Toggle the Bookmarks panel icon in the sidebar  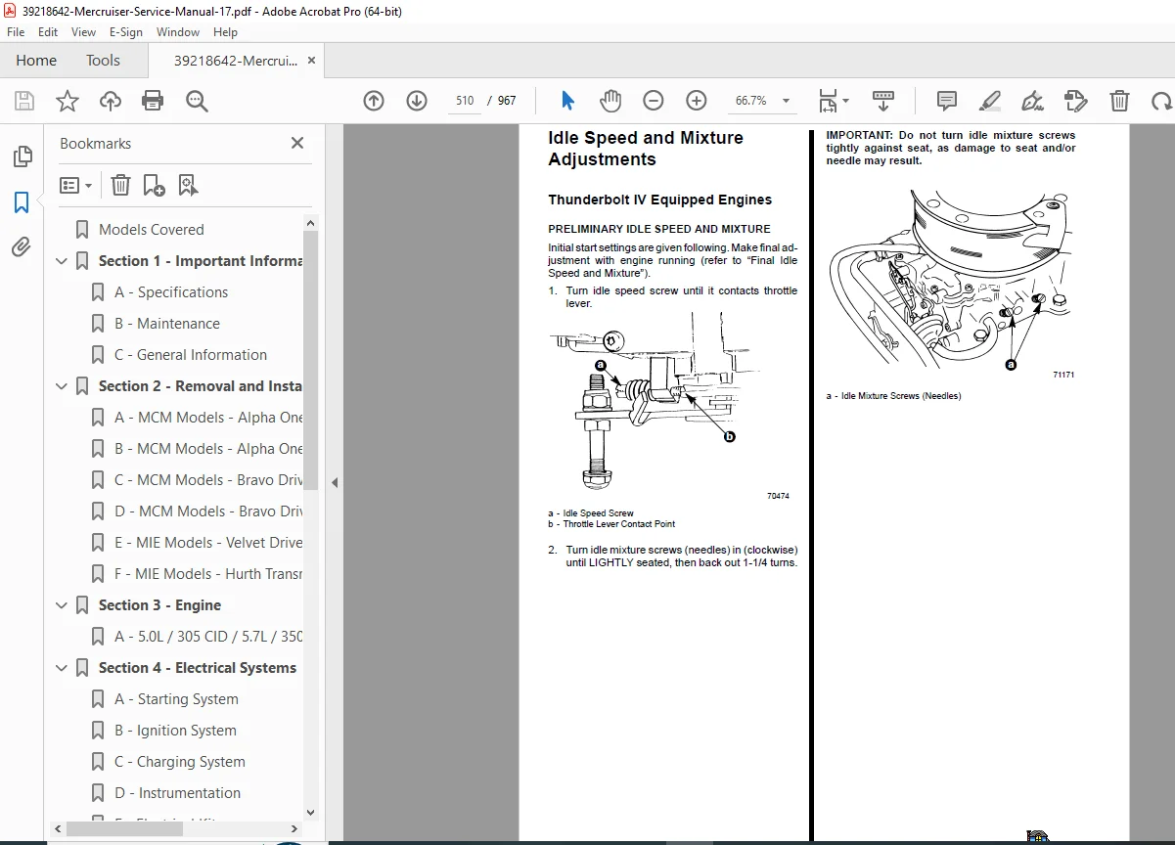[22, 202]
